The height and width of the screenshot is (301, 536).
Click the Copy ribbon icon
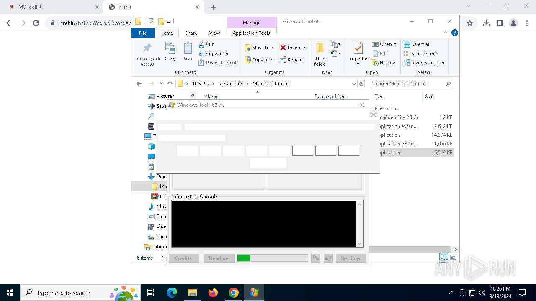(x=170, y=51)
